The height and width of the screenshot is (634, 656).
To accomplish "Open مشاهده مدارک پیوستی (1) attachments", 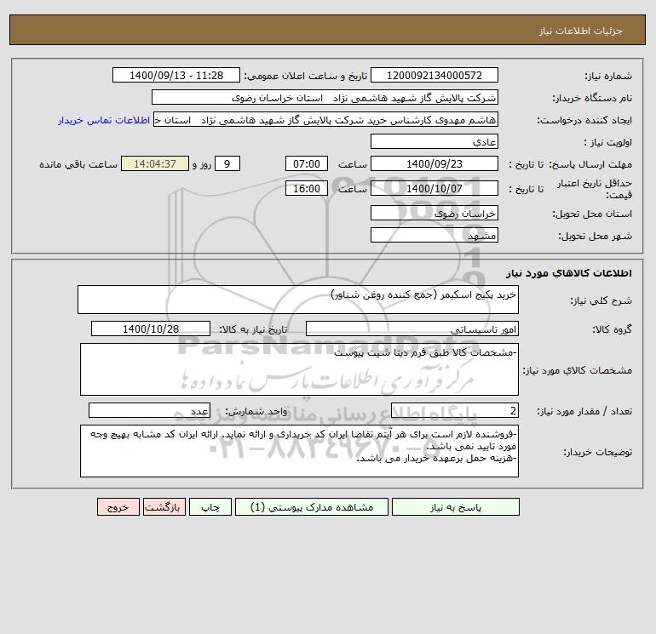I will 312,507.
